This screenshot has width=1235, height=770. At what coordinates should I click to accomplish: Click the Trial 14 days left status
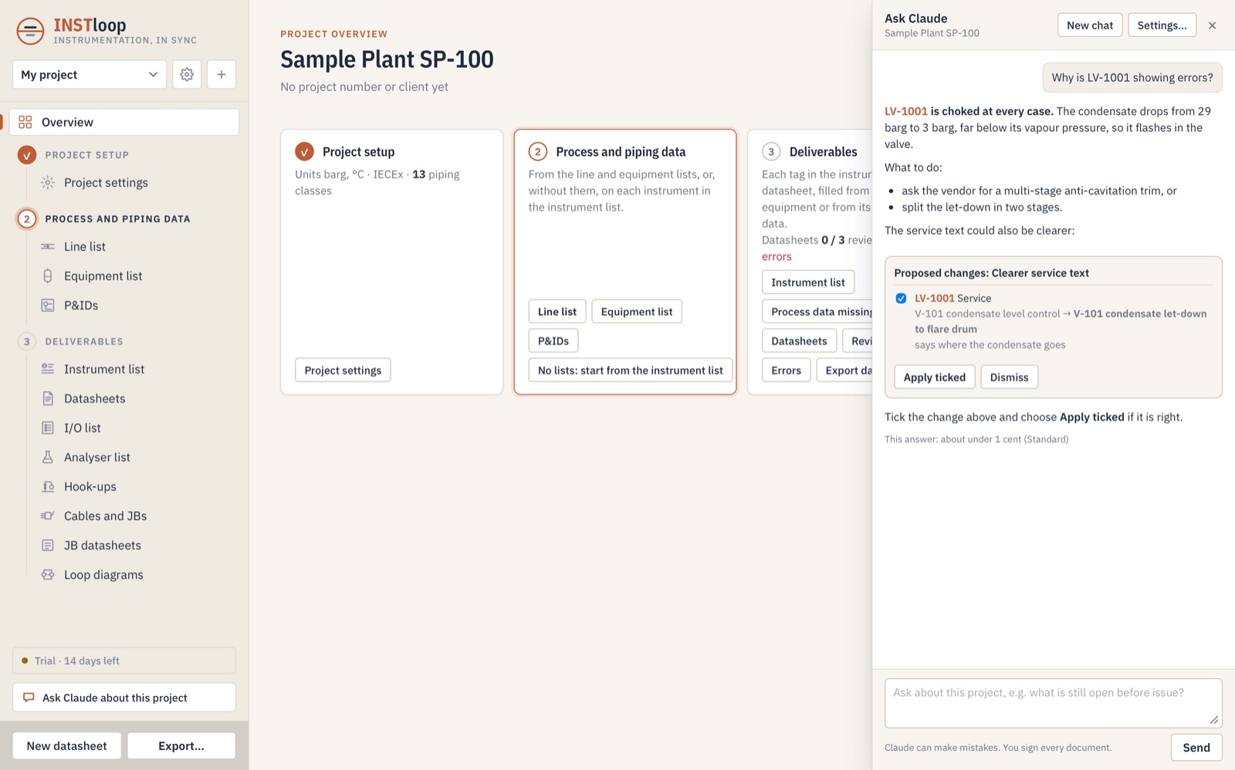[124, 660]
